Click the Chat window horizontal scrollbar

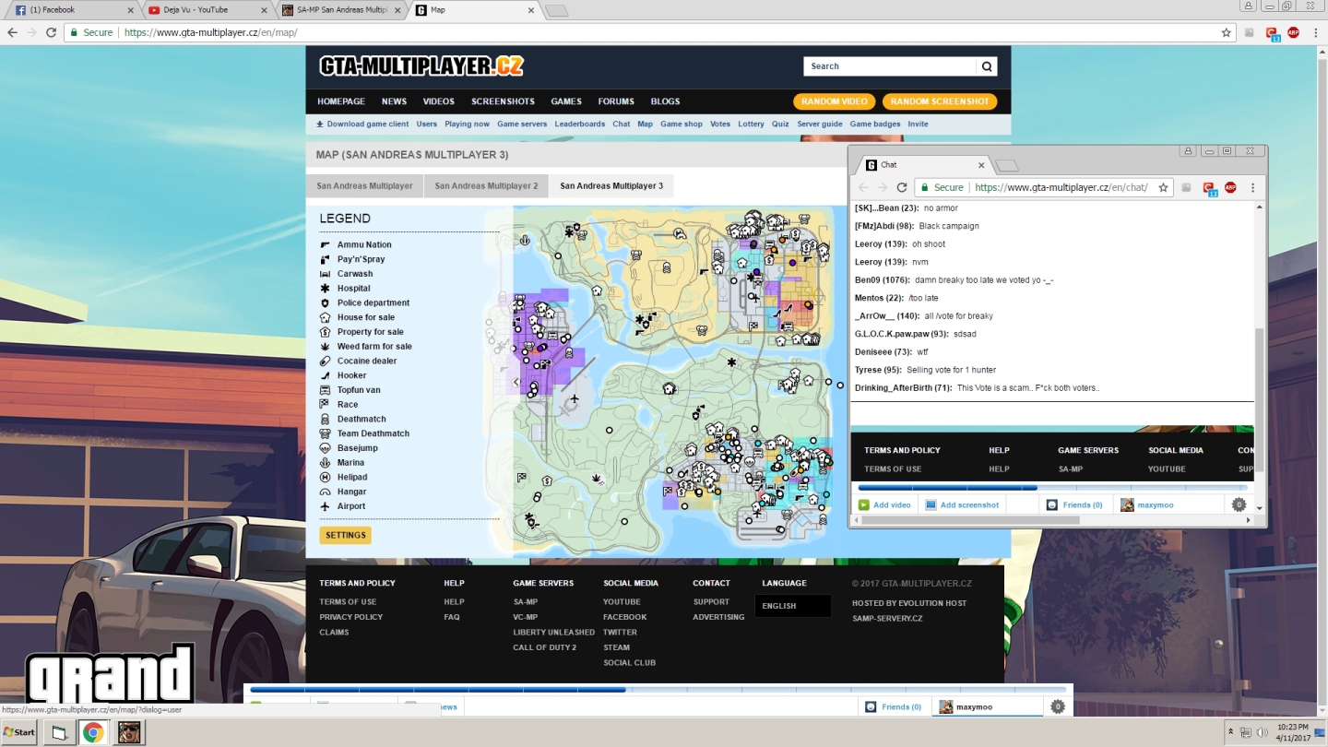tap(970, 520)
